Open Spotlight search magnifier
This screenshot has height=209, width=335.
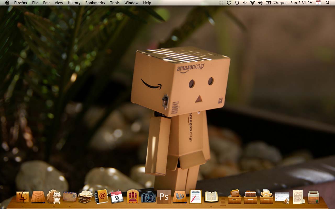tap(328, 3)
